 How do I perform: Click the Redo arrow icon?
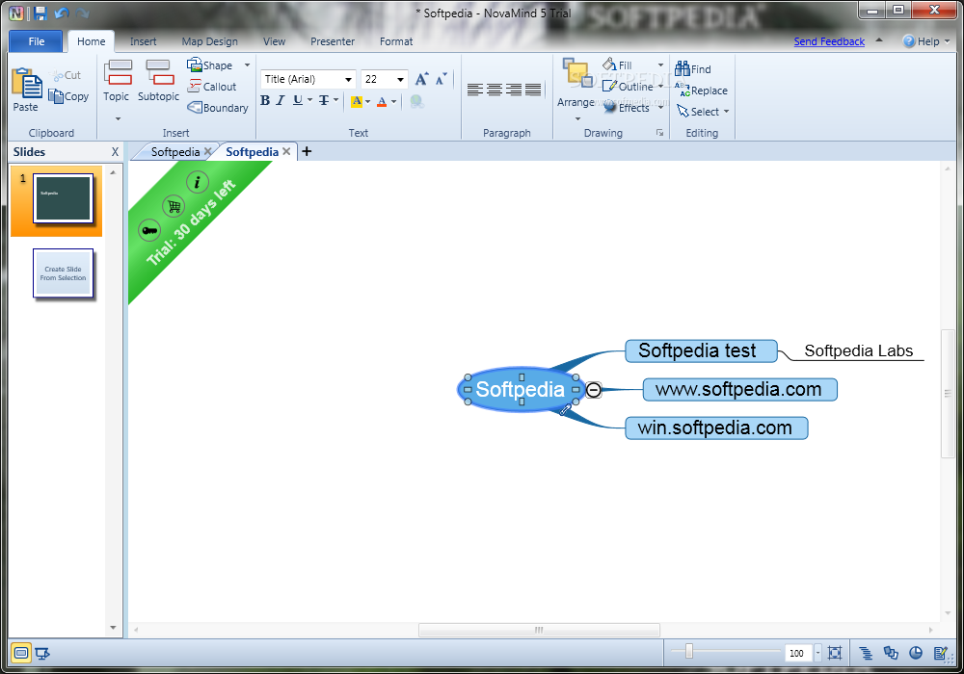(x=83, y=13)
